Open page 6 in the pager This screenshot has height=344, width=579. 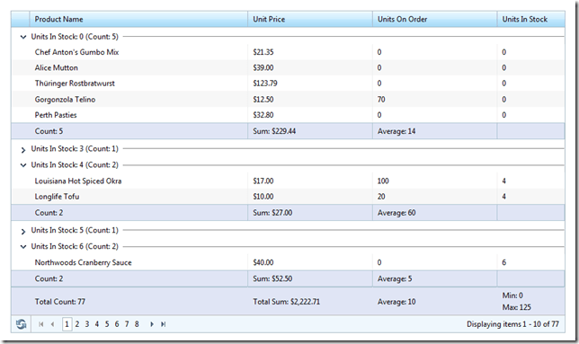point(117,324)
